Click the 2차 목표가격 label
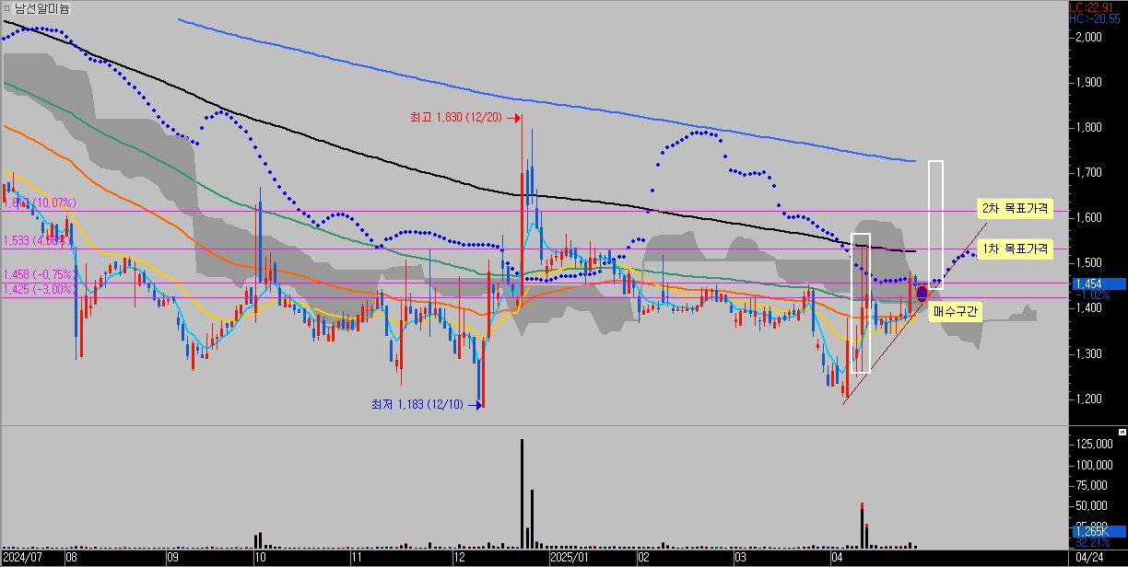Image resolution: width=1128 pixels, height=567 pixels. coord(1014,209)
